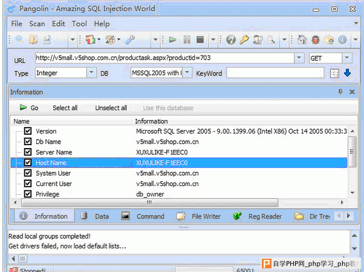Close the Information panel
The height and width of the screenshot is (272, 364).
(352, 92)
